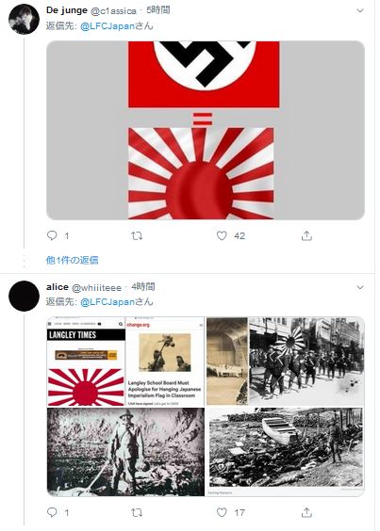This screenshot has width=380, height=531.
Task: Share alice's tweet via upload icon
Action: (x=306, y=512)
